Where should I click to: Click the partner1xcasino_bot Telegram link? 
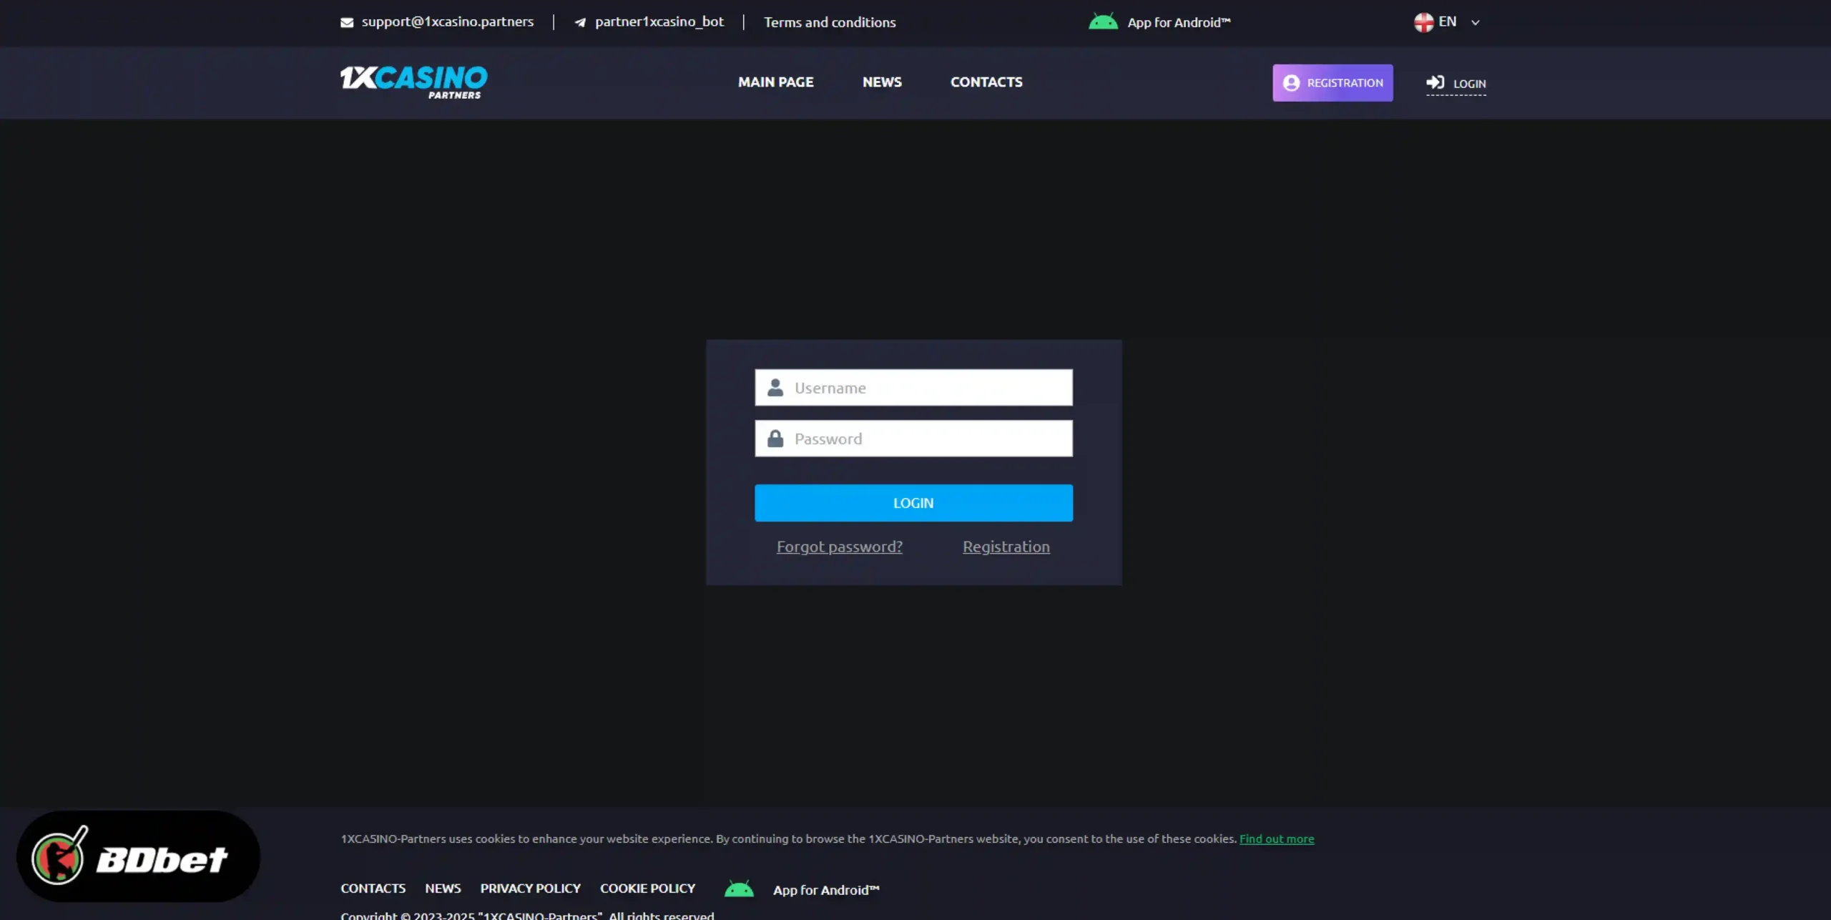659,21
